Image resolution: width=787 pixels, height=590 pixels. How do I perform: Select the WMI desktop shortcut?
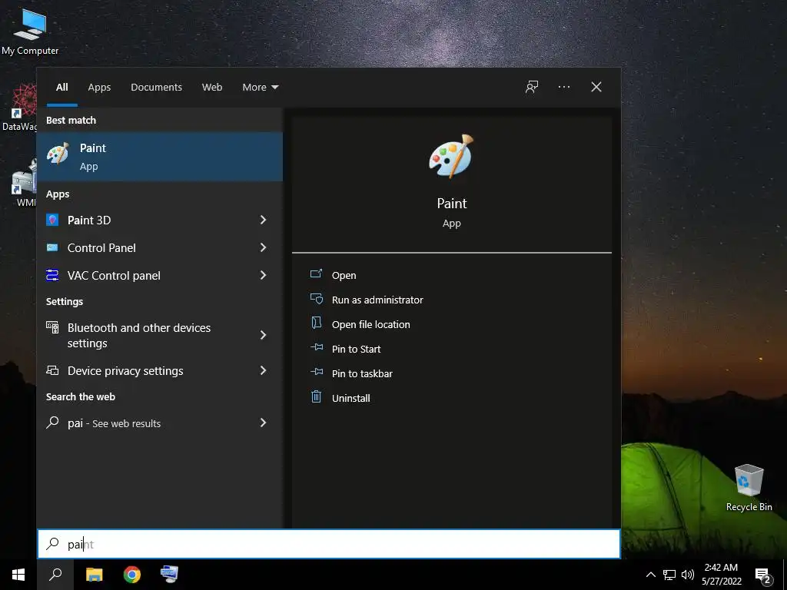24,183
